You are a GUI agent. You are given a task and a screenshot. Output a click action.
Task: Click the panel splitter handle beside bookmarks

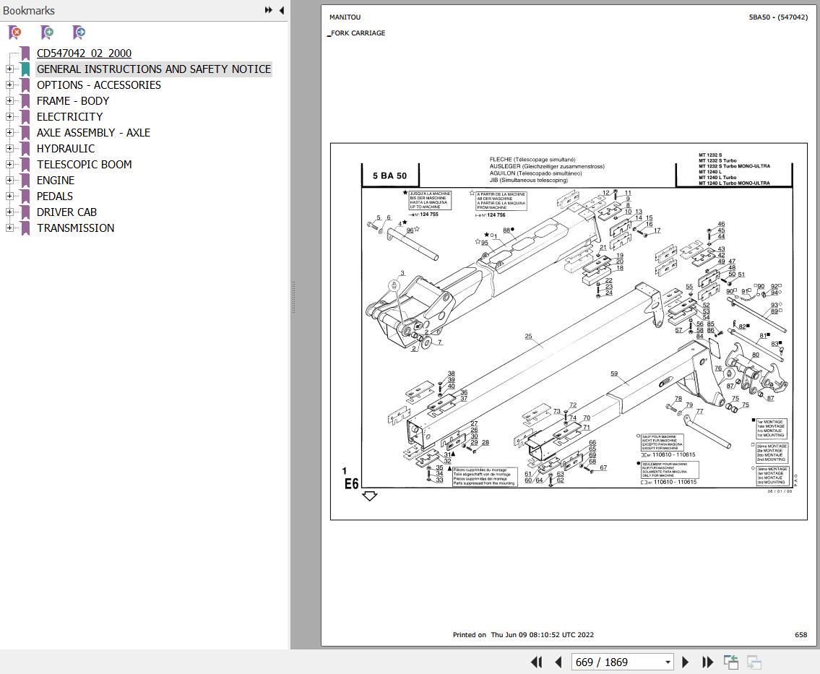[293, 296]
